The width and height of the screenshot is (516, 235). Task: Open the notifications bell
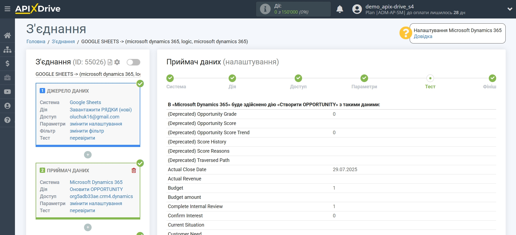(x=340, y=9)
